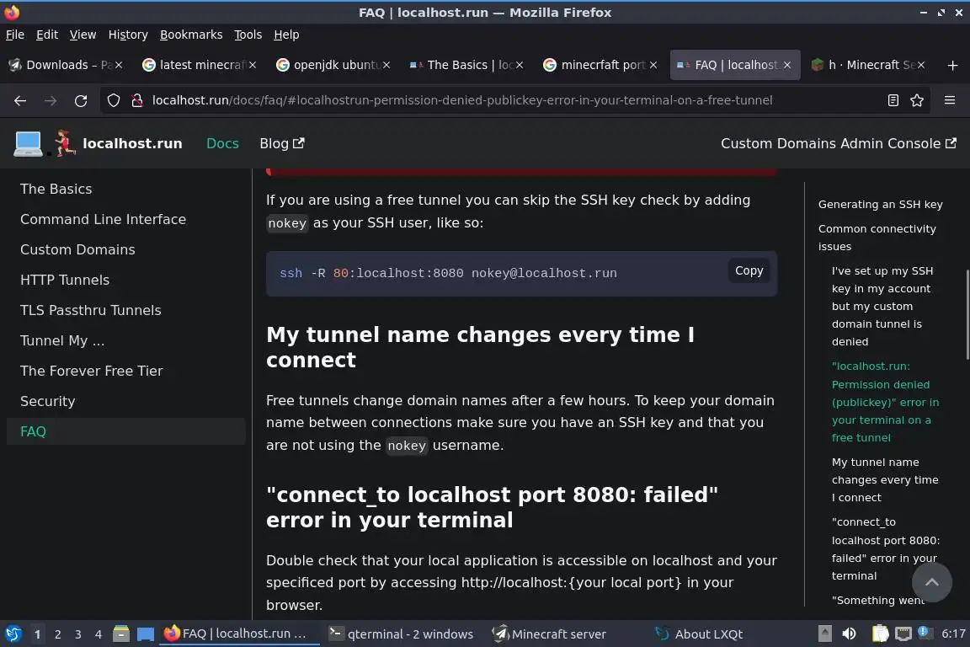
Task: Close the 'h · Minecraft Se' tab
Action: pyautogui.click(x=920, y=65)
